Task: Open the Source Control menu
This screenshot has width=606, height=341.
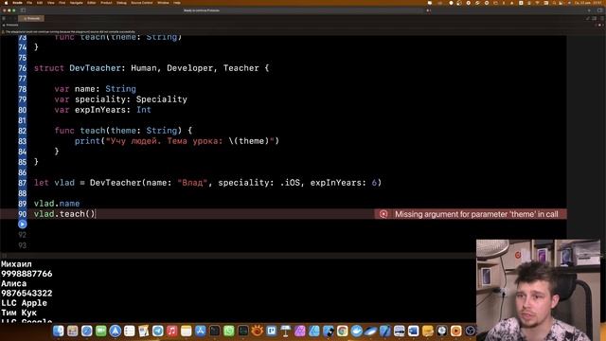Action: 142,3
